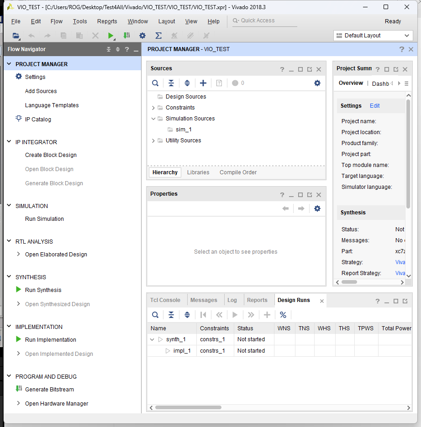The height and width of the screenshot is (427, 421).
Task: Click Edit link beside Settings
Action: 374,106
